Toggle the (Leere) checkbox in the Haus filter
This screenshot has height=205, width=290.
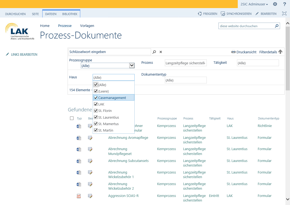[96, 91]
